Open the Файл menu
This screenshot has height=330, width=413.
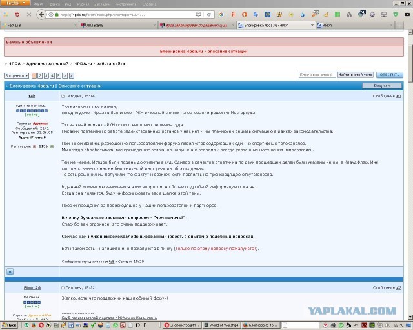(x=39, y=5)
